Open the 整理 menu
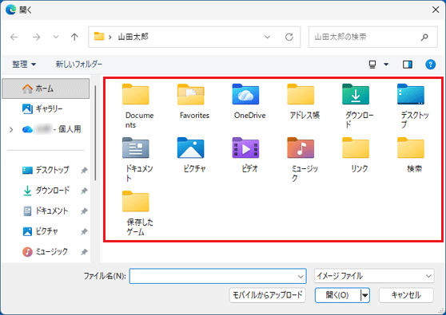Screen dimensions: 446x315 coord(24,65)
